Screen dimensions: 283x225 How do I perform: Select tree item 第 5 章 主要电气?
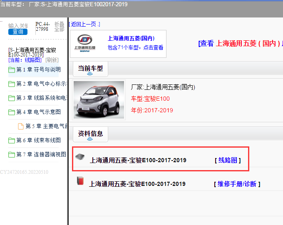tap(46, 126)
